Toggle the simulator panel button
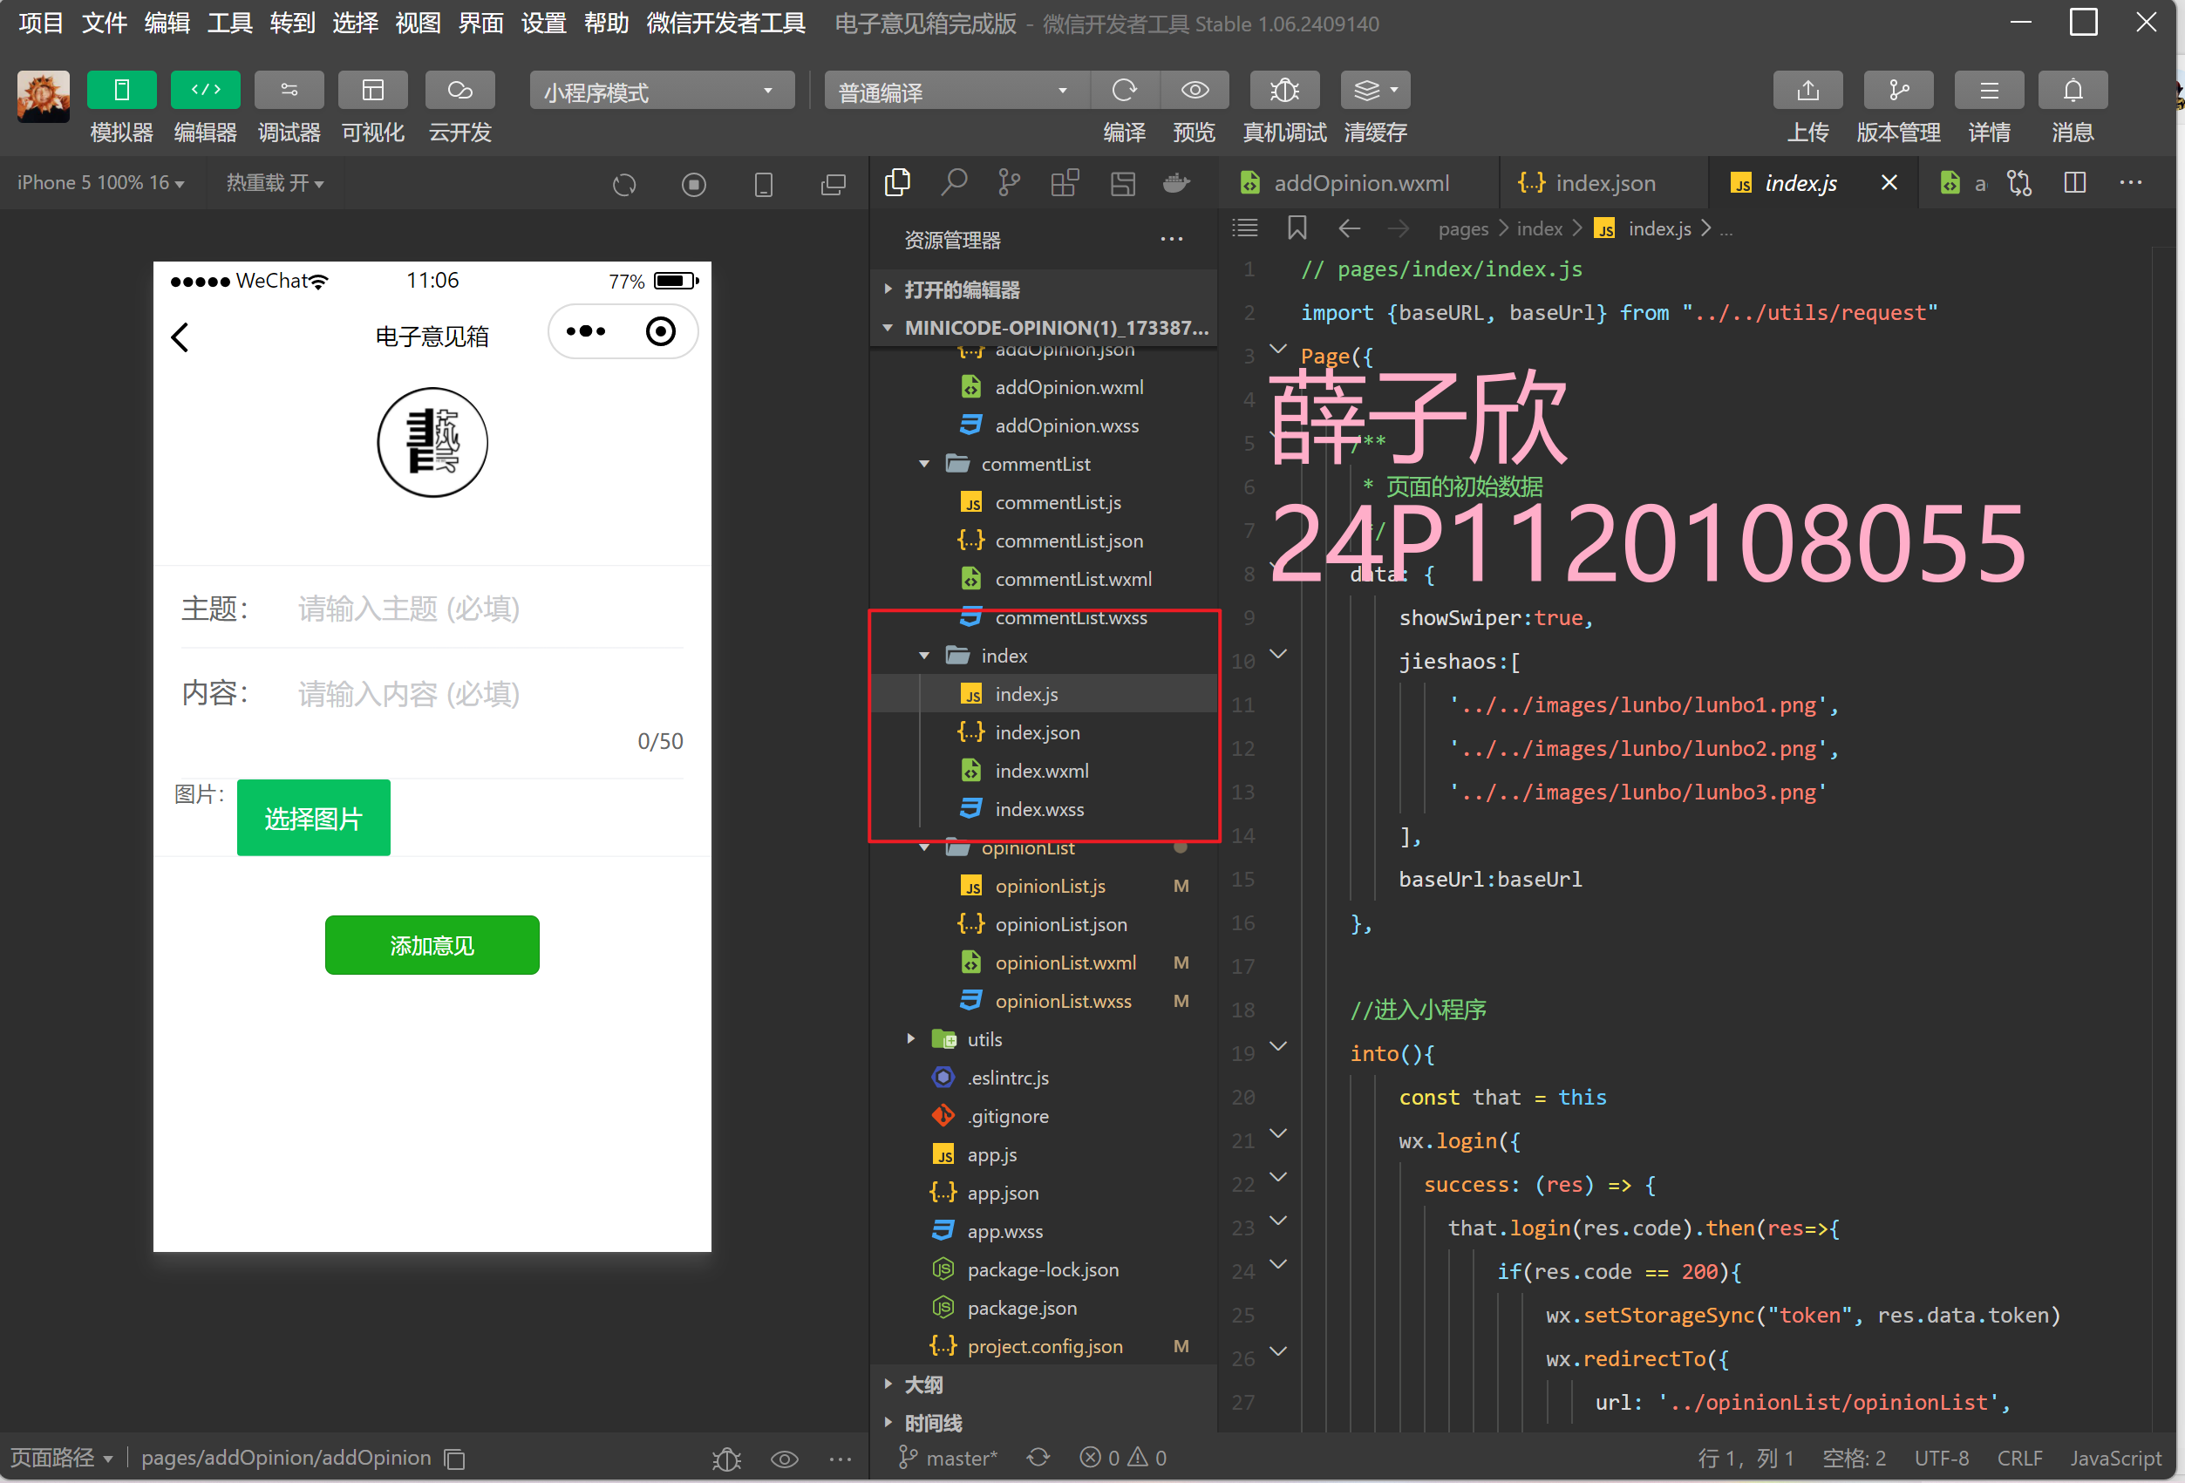Image resolution: width=2185 pixels, height=1483 pixels. click(121, 91)
